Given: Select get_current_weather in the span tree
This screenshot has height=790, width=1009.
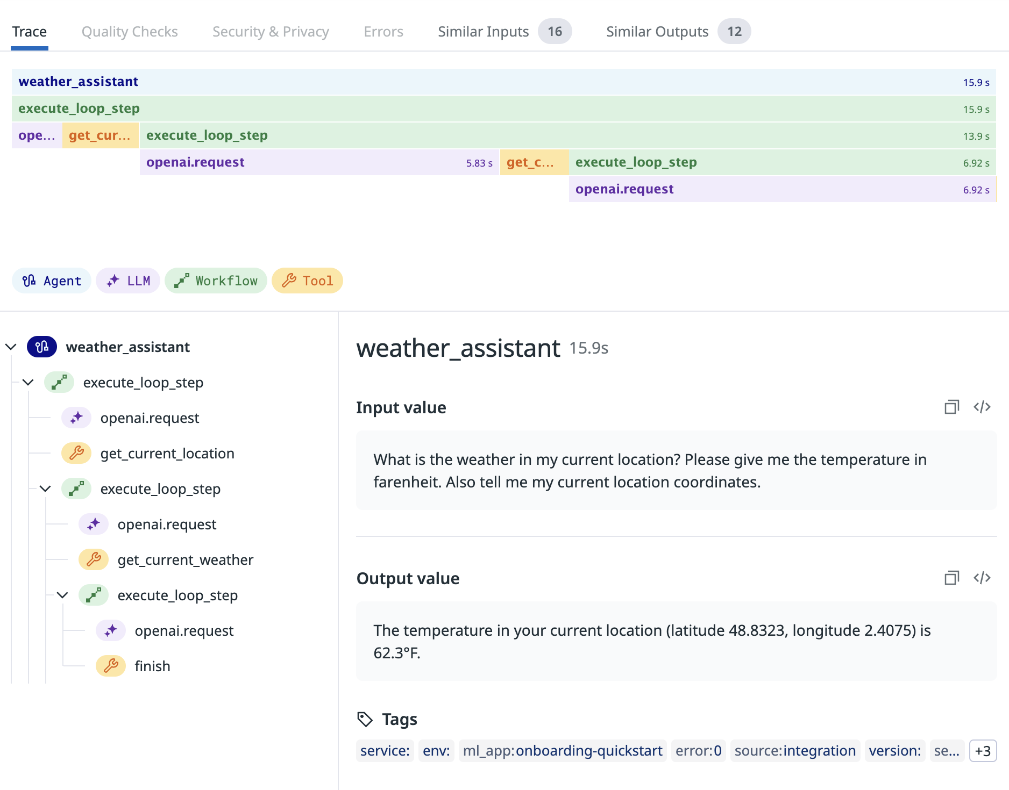Looking at the screenshot, I should point(186,560).
